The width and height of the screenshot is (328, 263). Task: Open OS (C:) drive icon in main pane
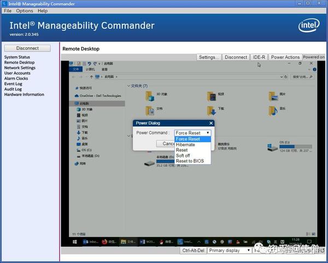click(x=272, y=147)
